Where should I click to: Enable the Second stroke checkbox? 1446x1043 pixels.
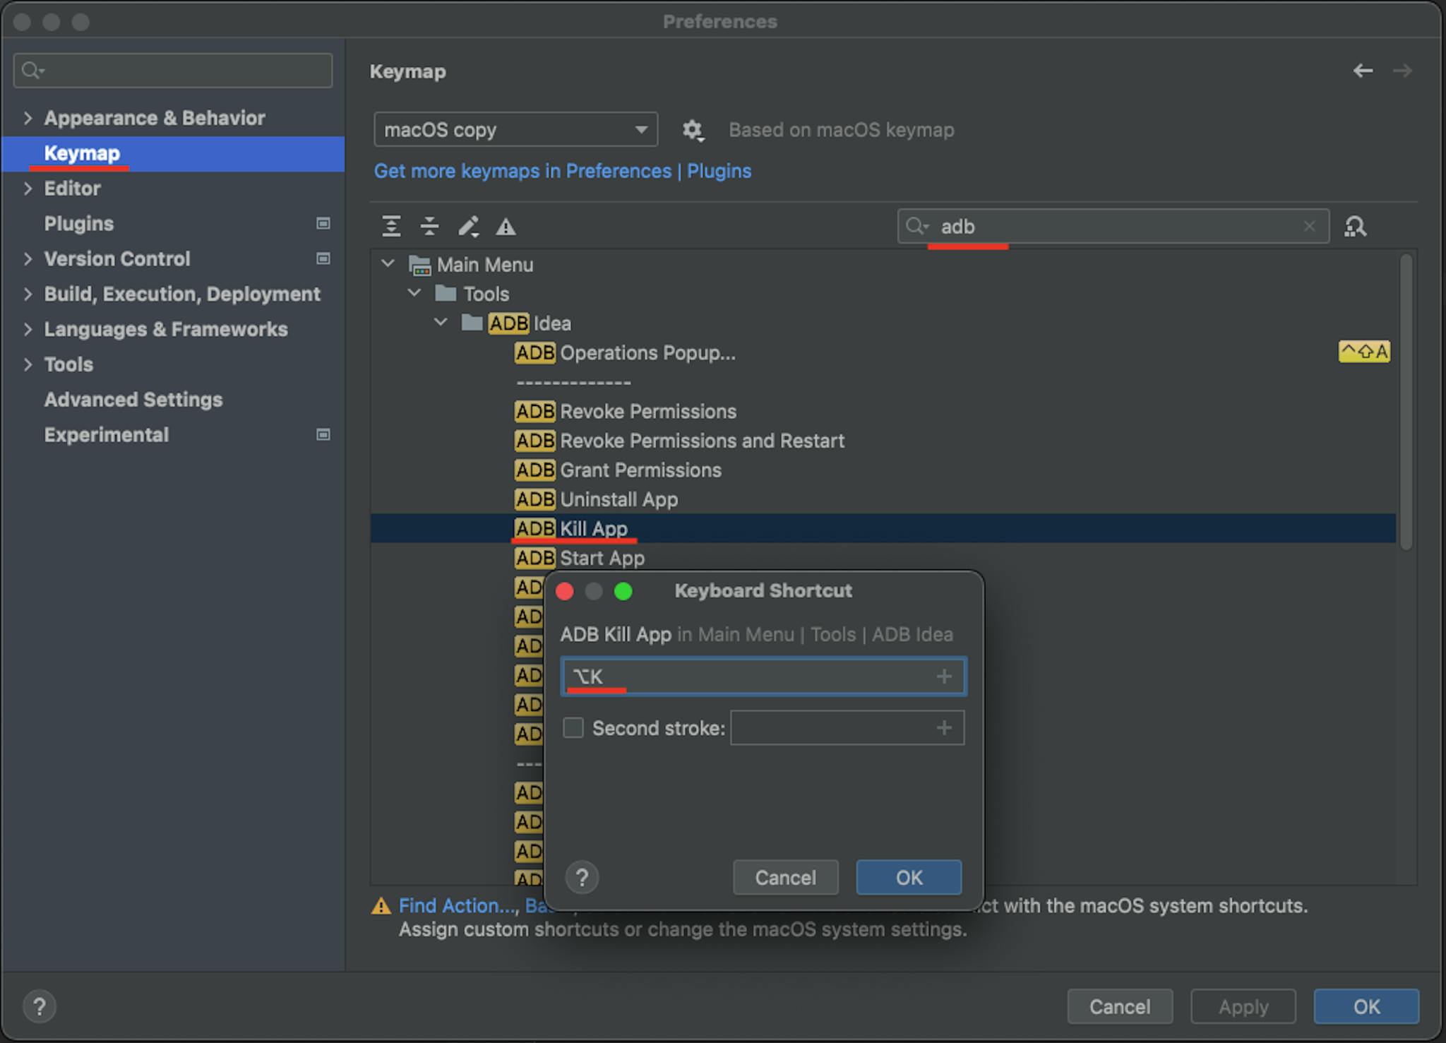pos(573,728)
